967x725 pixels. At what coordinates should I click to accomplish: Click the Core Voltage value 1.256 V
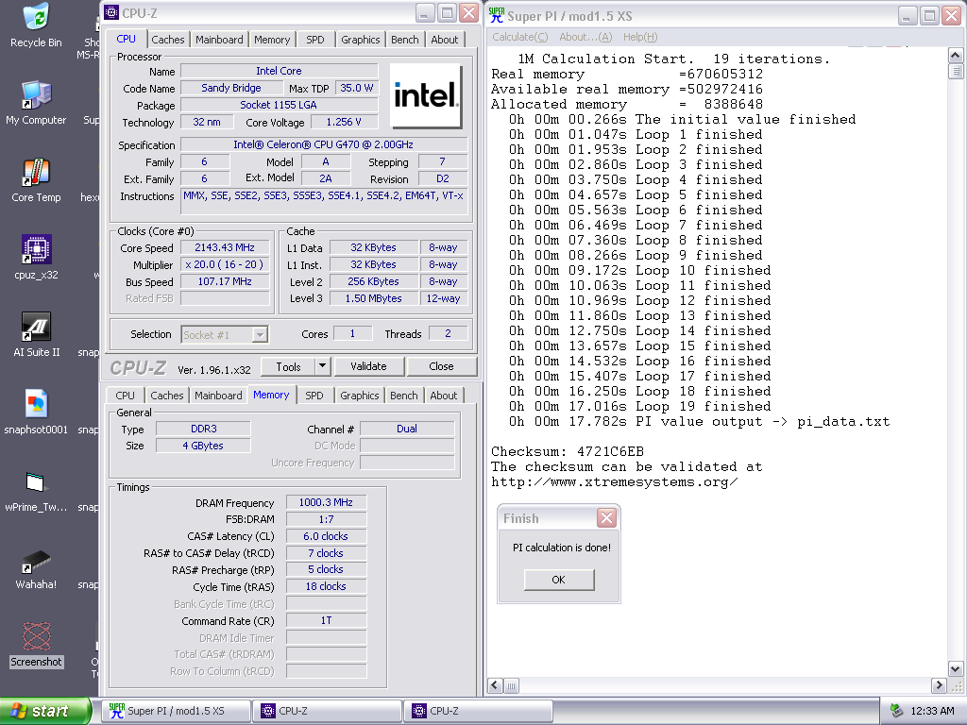[x=344, y=122]
